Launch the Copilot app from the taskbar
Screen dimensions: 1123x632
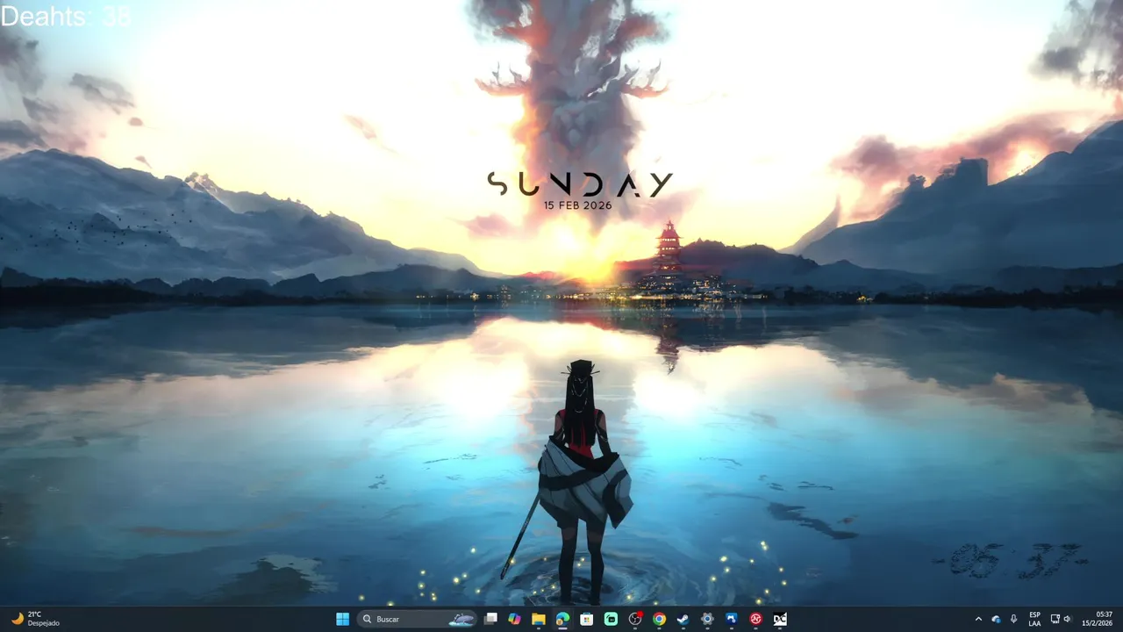point(514,619)
